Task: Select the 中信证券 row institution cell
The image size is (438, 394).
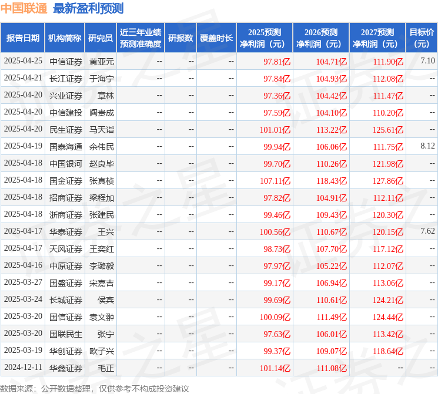Action: pyautogui.click(x=66, y=62)
